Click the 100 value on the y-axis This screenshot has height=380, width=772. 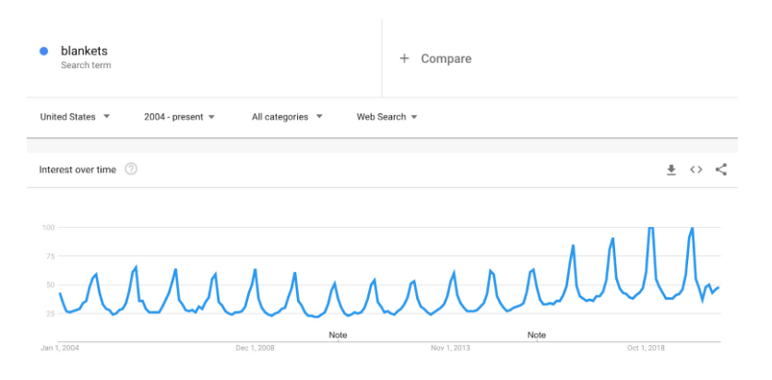[49, 227]
